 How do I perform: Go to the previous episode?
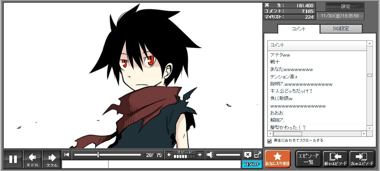[335, 159]
